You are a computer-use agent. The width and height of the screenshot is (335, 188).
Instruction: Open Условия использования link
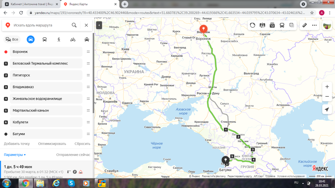(x=291, y=176)
